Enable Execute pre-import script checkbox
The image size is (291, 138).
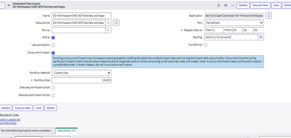click(x=53, y=88)
